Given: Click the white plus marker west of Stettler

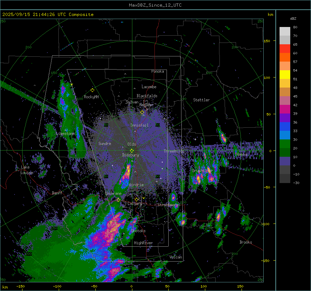Looking at the screenshot, I should click(195, 139).
